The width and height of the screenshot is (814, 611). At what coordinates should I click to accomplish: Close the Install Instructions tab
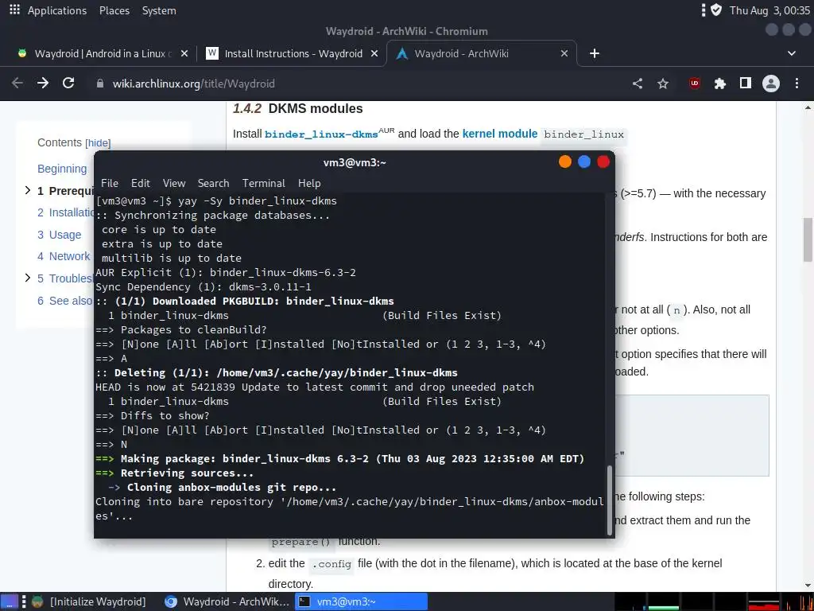point(374,53)
